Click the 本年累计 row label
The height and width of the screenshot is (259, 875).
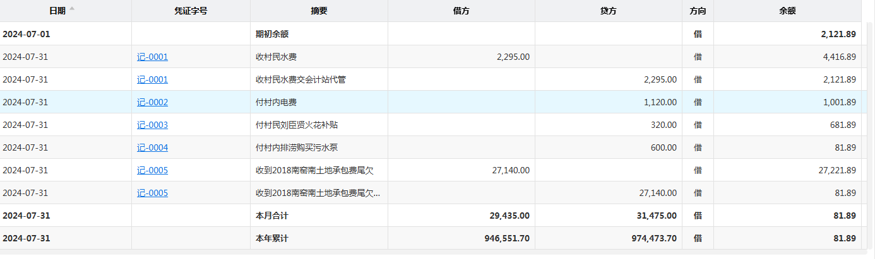click(272, 238)
